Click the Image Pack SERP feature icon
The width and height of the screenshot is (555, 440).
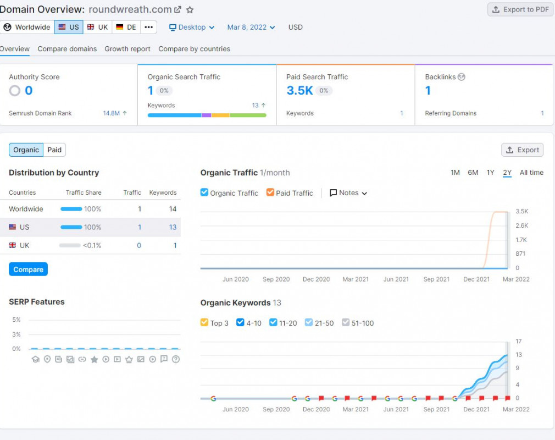pyautogui.click(x=70, y=359)
